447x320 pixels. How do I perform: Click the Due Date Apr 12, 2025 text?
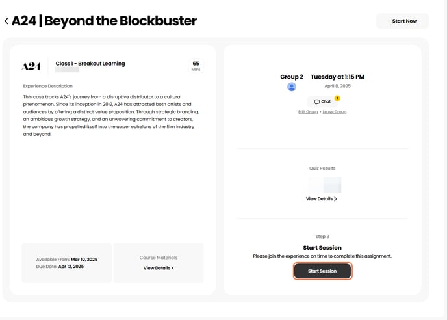coord(60,267)
